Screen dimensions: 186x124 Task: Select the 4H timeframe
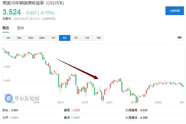click(64, 38)
